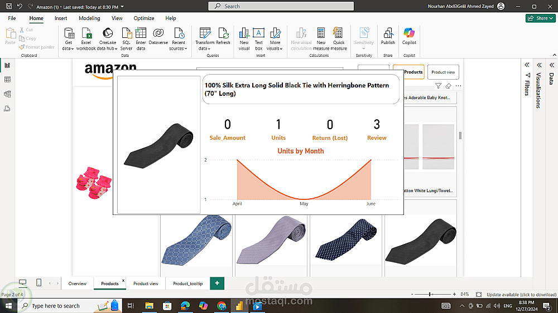
Task: Open More visuals dropdown
Action: [x=275, y=39]
